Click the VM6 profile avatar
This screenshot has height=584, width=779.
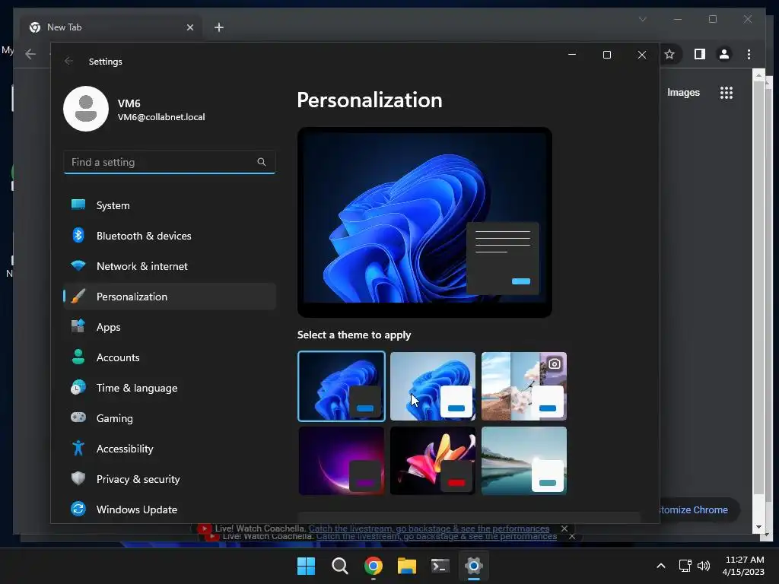(x=86, y=109)
